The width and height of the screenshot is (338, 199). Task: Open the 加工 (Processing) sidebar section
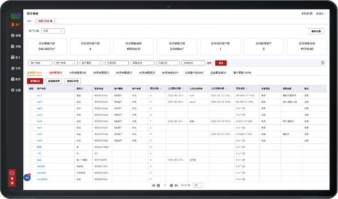16,57
